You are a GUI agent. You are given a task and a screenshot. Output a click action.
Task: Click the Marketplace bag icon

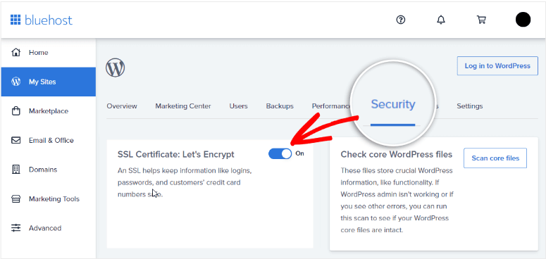pos(16,111)
